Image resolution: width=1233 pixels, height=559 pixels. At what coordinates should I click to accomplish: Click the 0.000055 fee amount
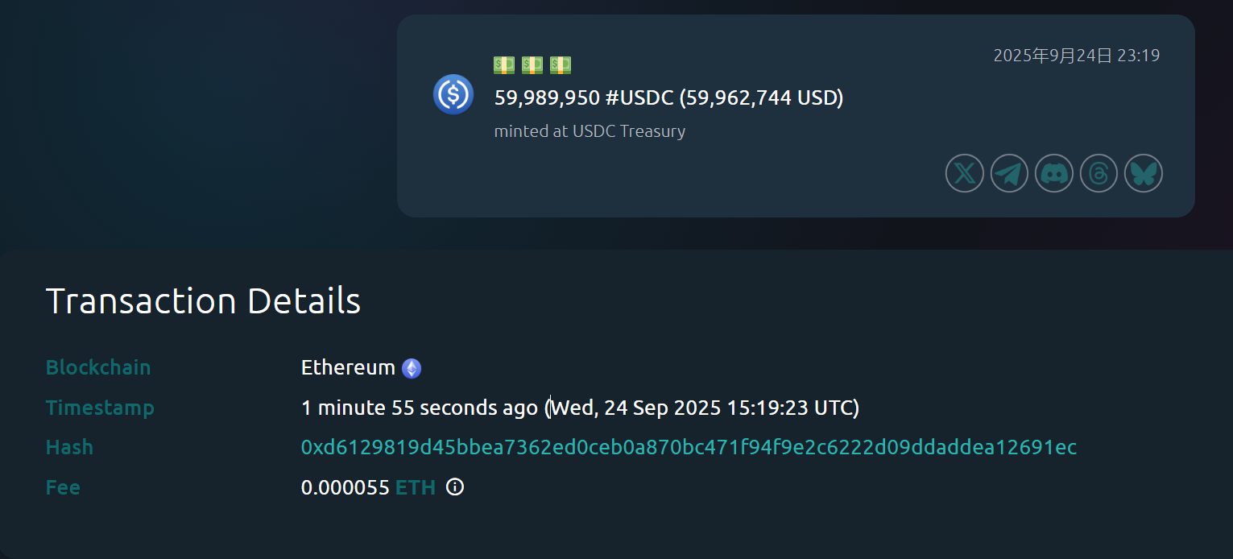tap(345, 487)
